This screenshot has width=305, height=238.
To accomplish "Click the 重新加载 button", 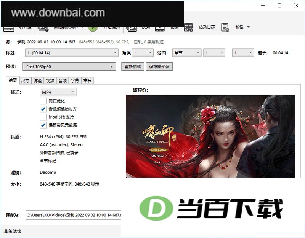I will coord(133,67).
